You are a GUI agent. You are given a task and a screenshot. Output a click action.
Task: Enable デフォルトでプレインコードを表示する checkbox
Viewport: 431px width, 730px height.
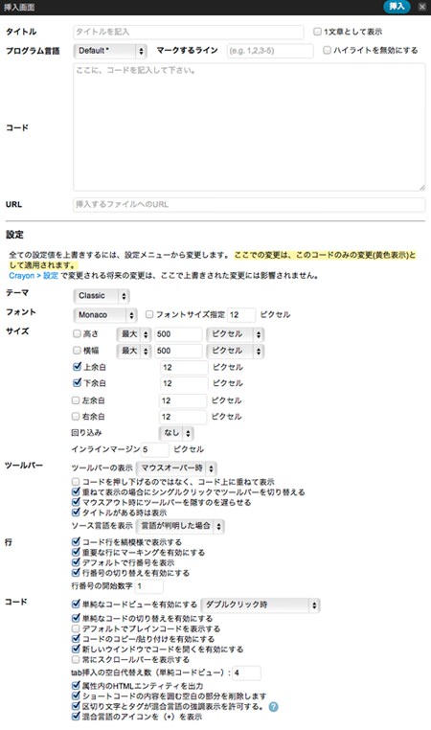click(76, 628)
